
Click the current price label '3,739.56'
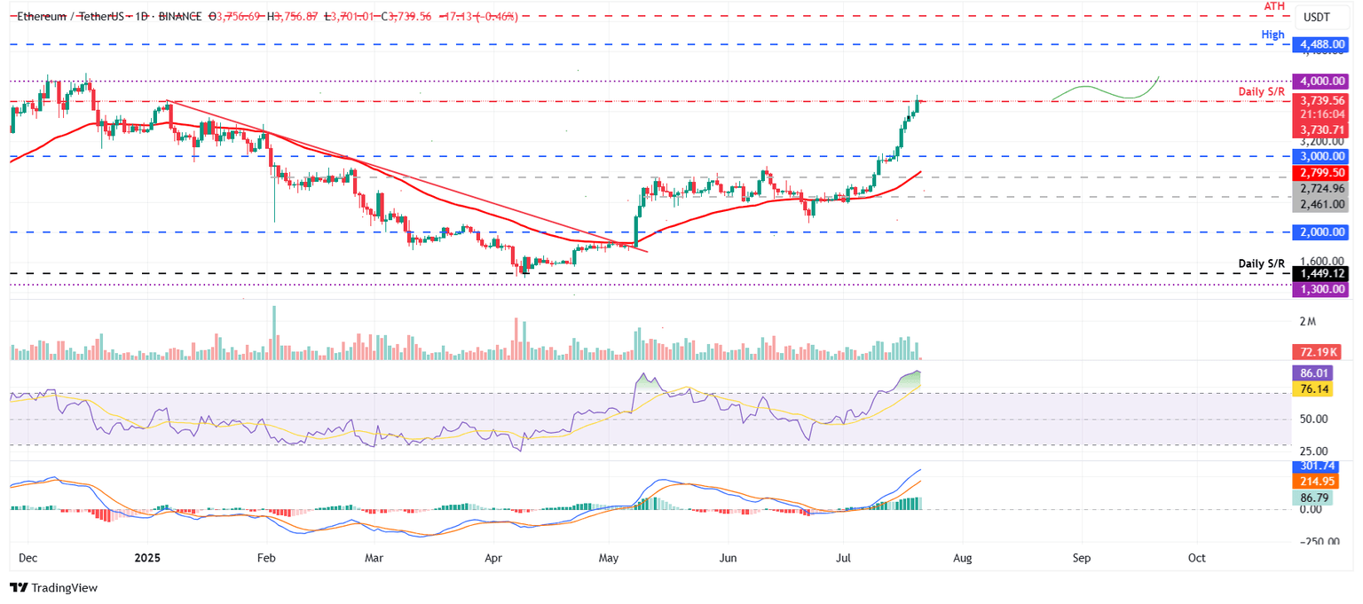click(1321, 101)
